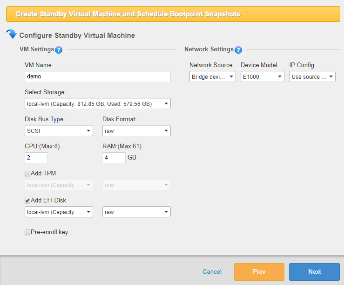
Task: Click the RAM size input field
Action: 114,158
